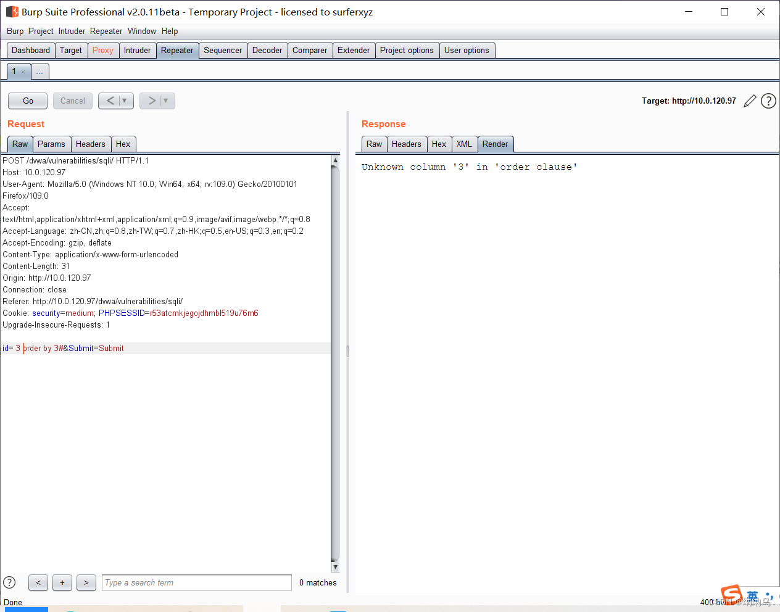Jump to previous search match button
This screenshot has width=780, height=612.
pyautogui.click(x=38, y=582)
